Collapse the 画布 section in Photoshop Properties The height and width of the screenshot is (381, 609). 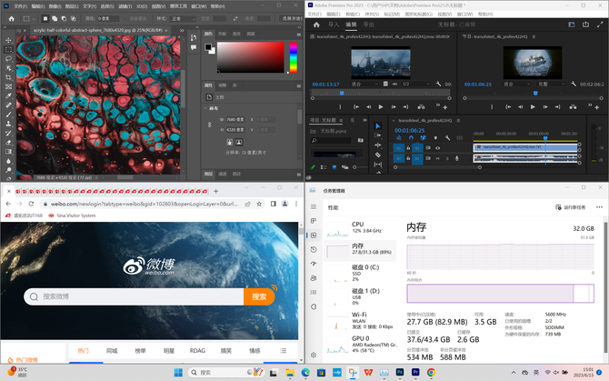[x=205, y=108]
